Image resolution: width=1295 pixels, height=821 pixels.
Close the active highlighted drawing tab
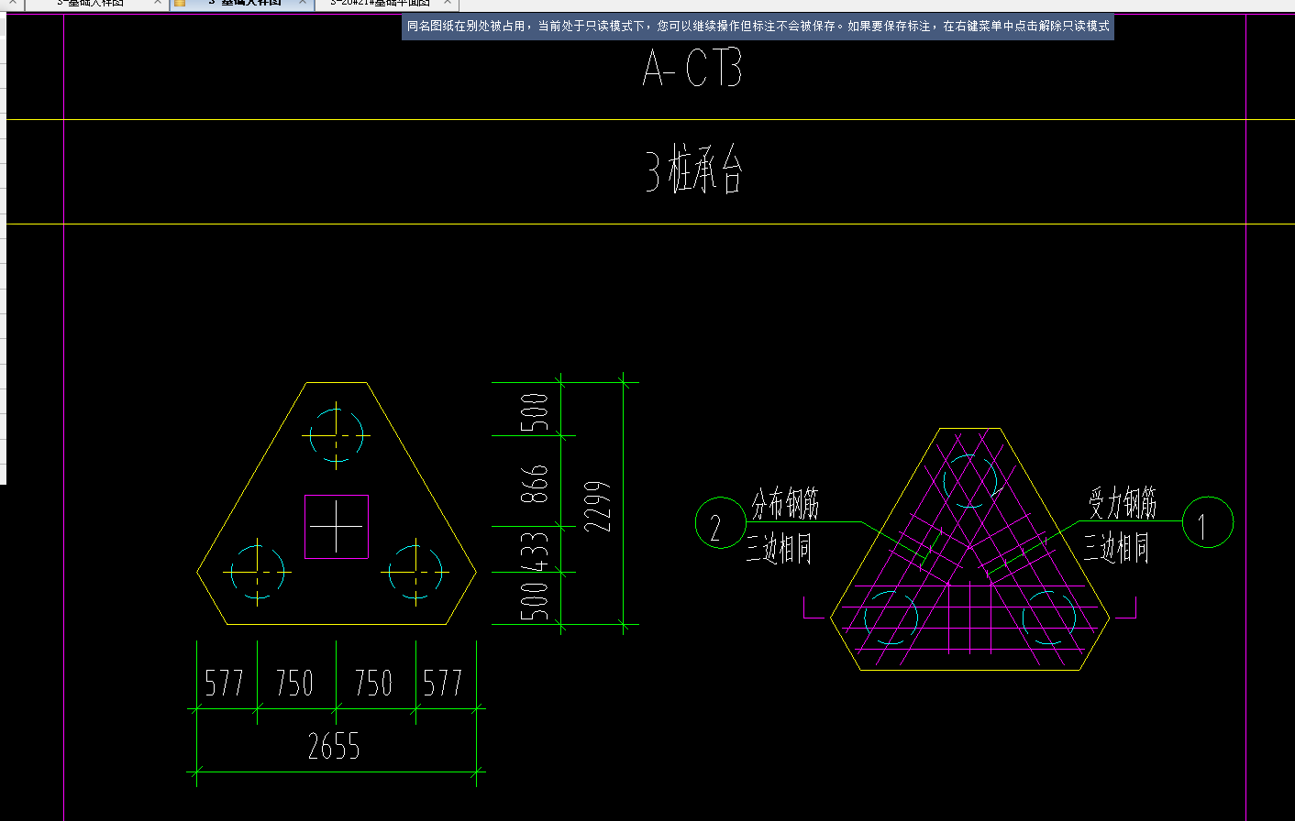303,3
